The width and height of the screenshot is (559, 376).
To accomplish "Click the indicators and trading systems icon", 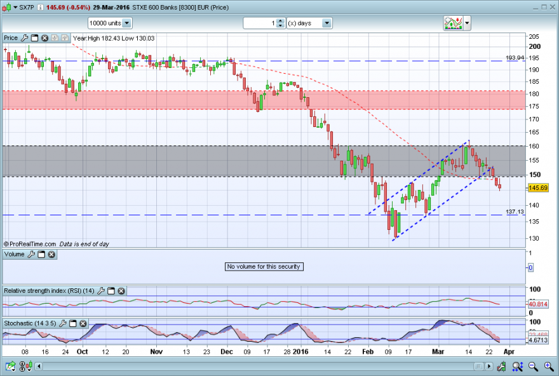I will click(453, 23).
